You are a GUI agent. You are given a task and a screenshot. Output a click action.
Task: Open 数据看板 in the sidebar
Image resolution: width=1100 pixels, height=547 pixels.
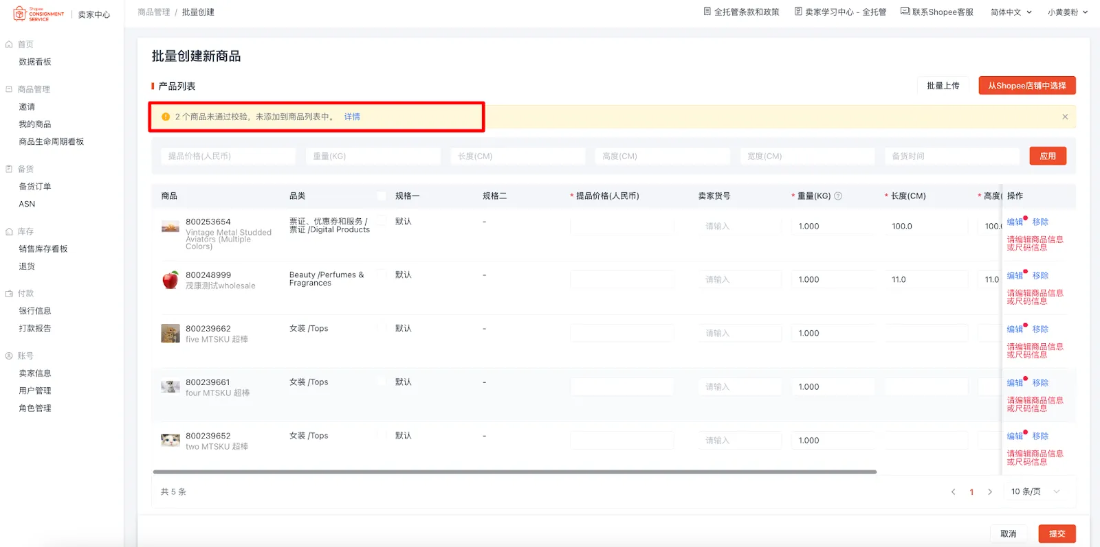pyautogui.click(x=35, y=62)
